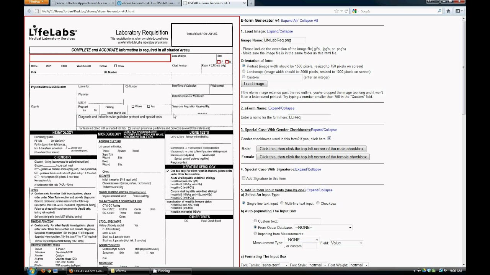Click the red outlined name field on form

[x=100, y=58]
